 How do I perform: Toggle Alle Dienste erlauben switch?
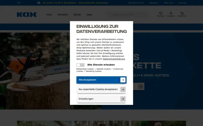point(81,65)
